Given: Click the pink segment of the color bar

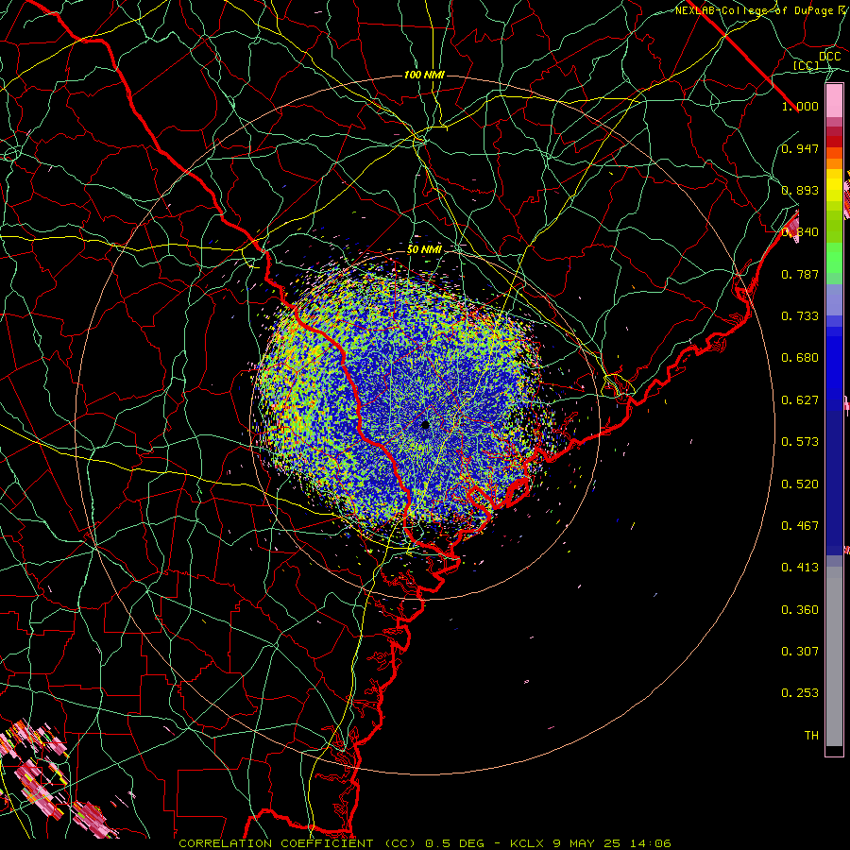Looking at the screenshot, I should click(x=834, y=101).
